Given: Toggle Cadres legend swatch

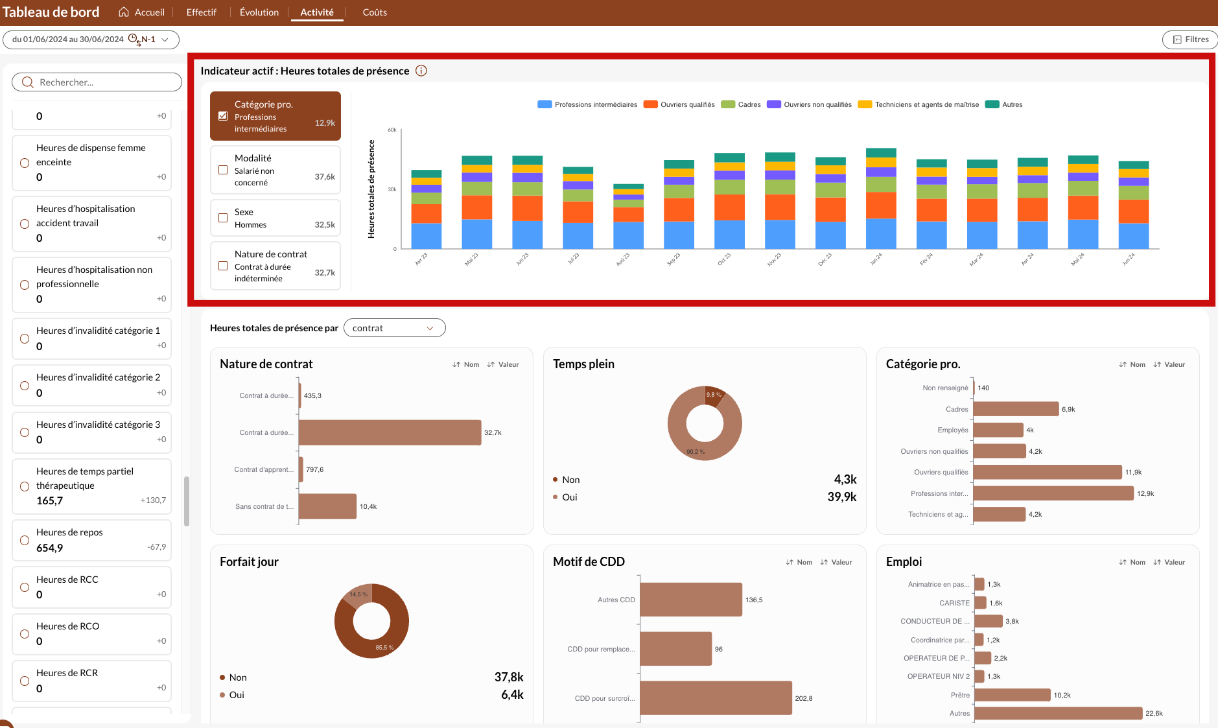Looking at the screenshot, I should click(728, 104).
